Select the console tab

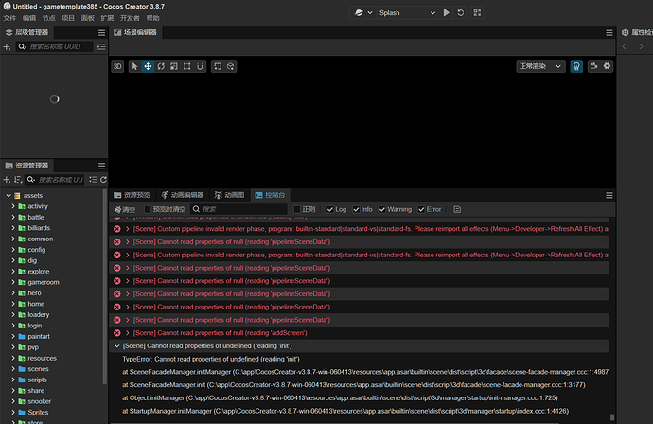tap(270, 195)
